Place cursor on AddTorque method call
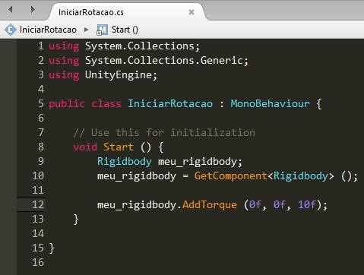 [210, 204]
